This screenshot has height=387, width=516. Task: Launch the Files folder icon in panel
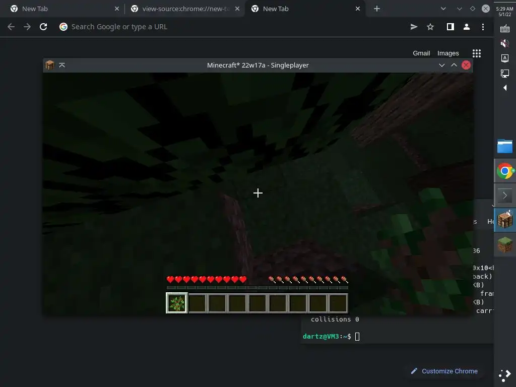click(x=505, y=147)
